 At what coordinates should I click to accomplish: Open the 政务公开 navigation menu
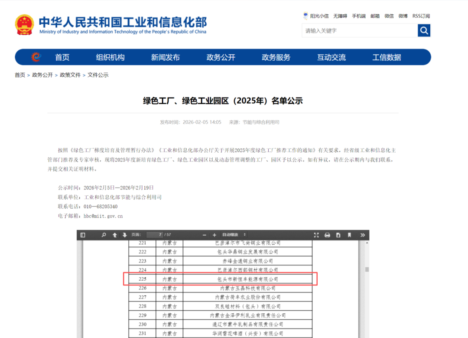221,57
